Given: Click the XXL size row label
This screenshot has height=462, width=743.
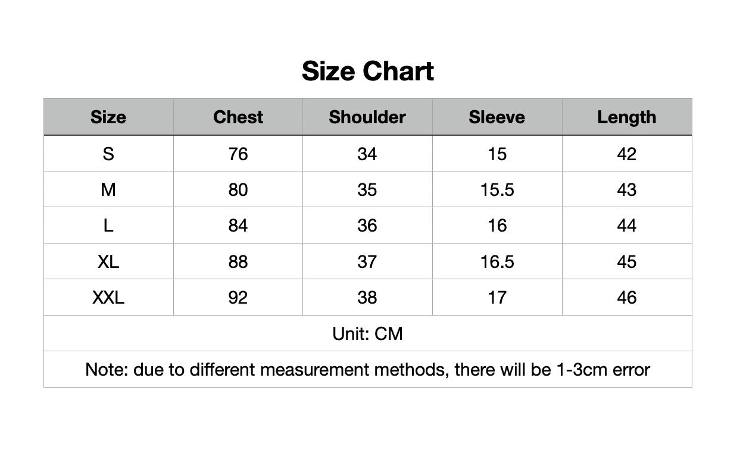Looking at the screenshot, I should [x=108, y=298].
